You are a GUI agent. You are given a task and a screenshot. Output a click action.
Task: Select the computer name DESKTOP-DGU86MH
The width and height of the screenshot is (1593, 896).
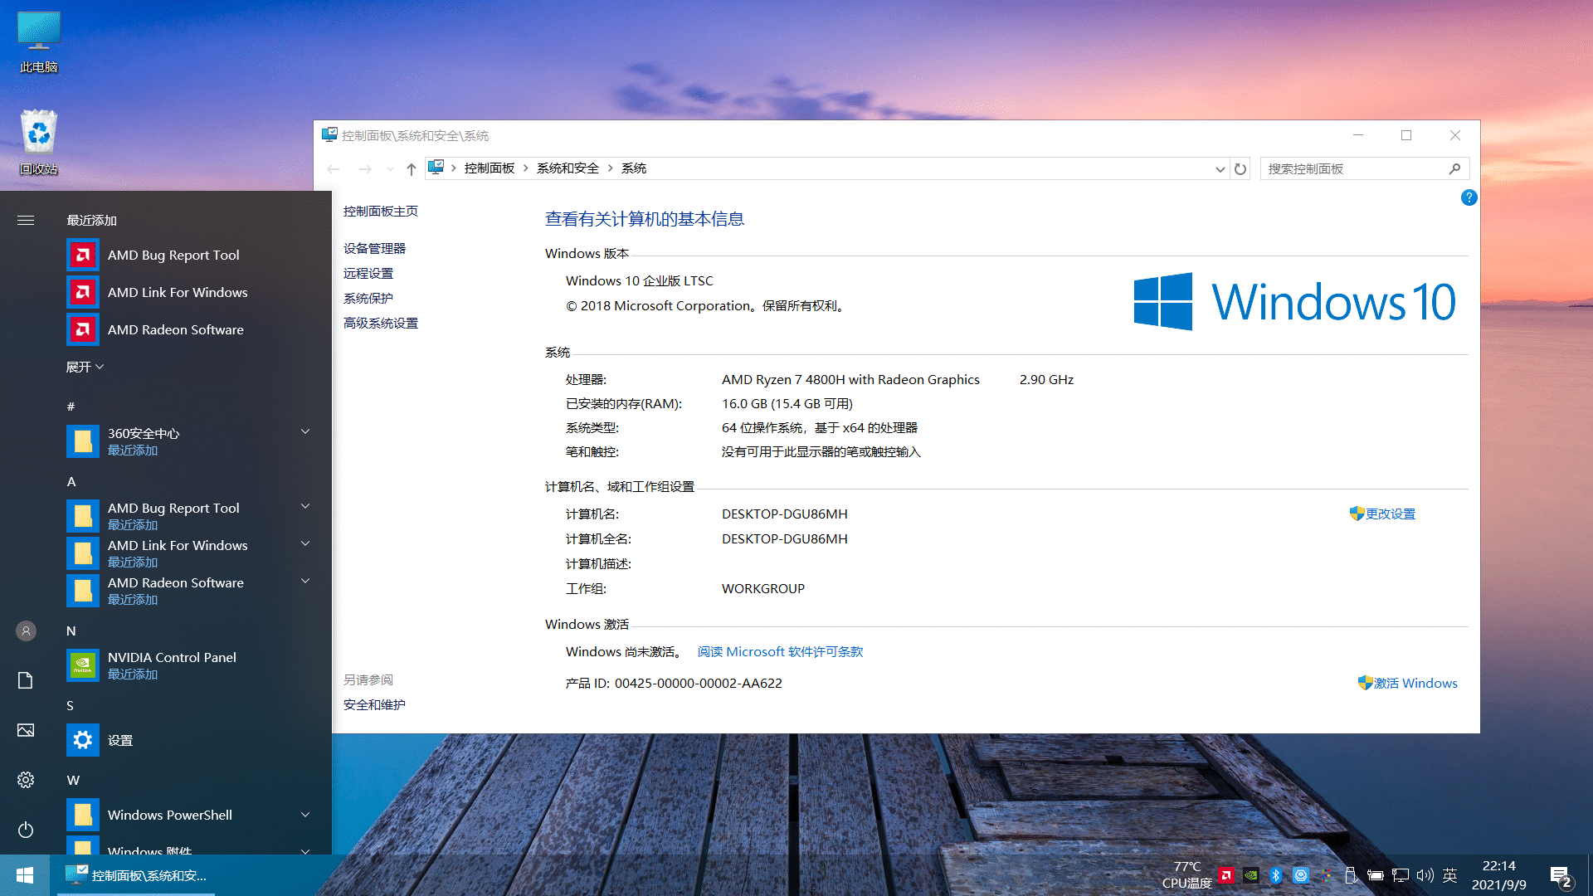[x=784, y=514]
